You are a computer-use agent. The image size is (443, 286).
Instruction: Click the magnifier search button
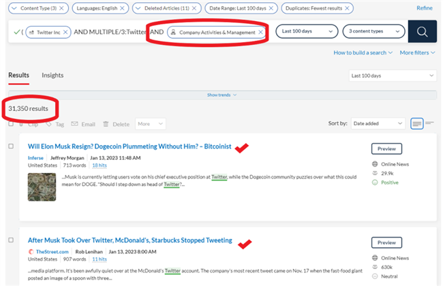coord(423,31)
